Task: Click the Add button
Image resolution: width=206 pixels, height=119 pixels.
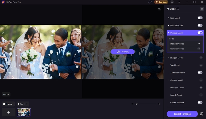Action: 20,104
